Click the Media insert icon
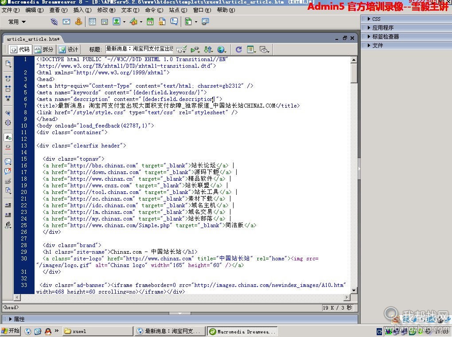 pos(133,22)
